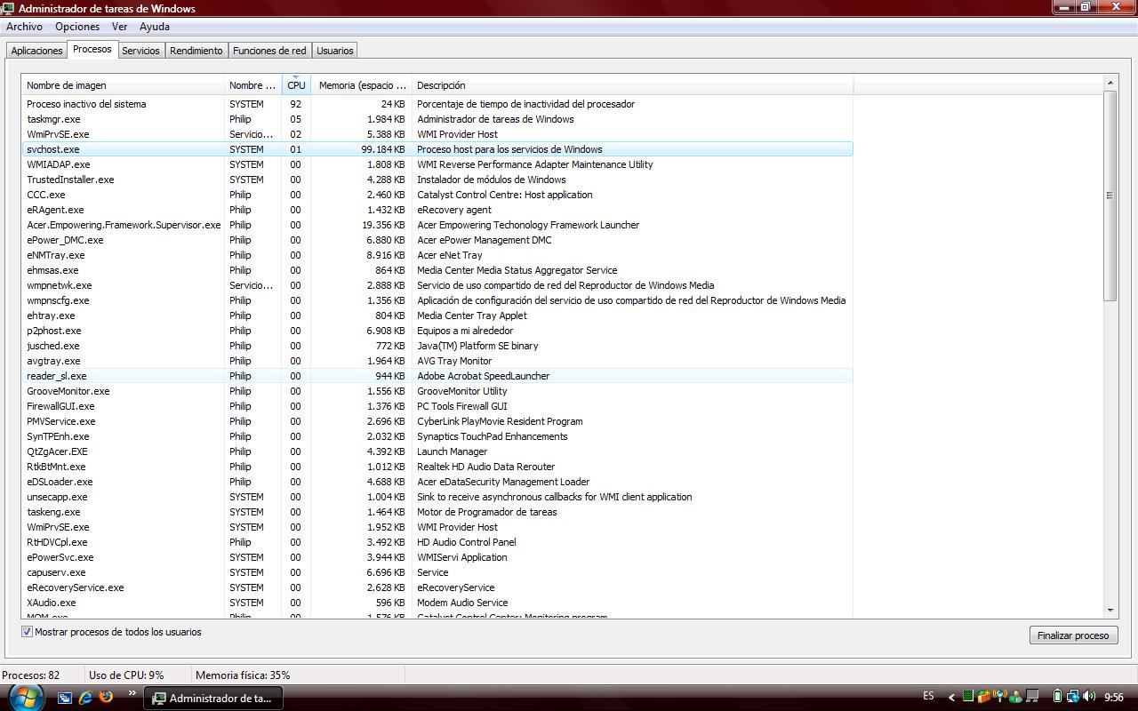Click the Administrador de tareas taskbar button

point(213,698)
